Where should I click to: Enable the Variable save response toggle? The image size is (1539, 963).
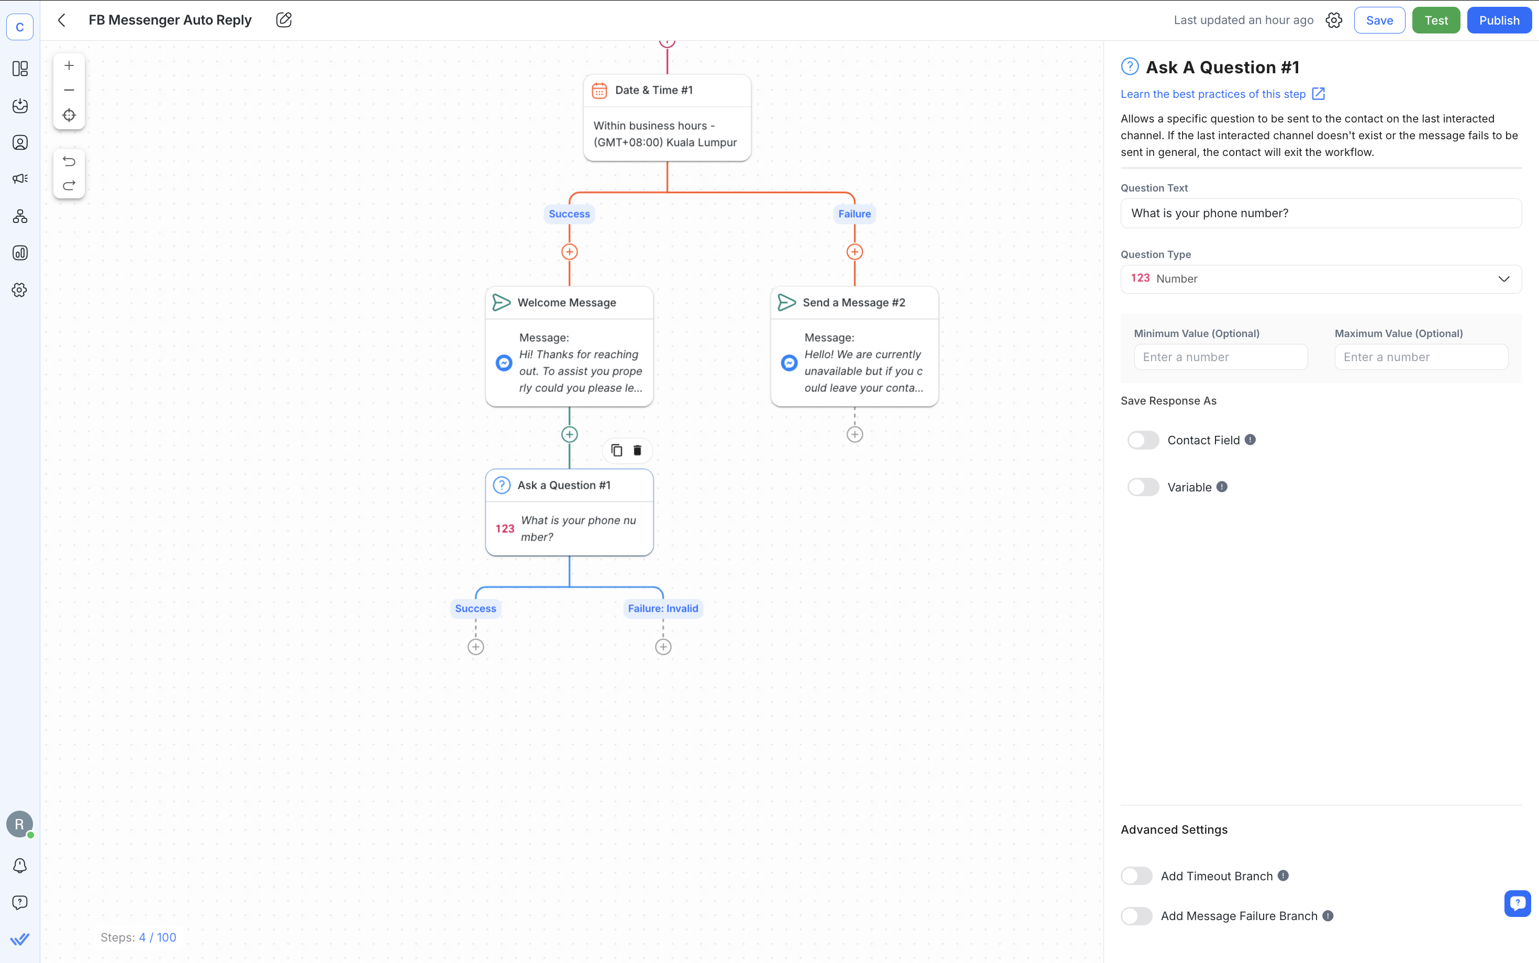pos(1142,487)
